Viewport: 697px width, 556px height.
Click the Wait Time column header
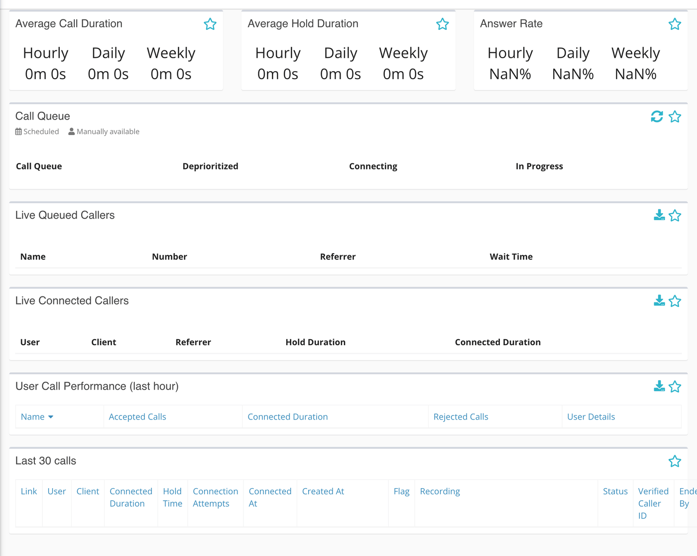coord(511,257)
